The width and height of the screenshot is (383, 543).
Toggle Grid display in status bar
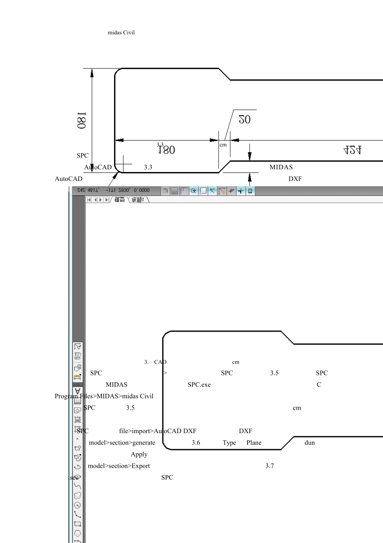(175, 191)
